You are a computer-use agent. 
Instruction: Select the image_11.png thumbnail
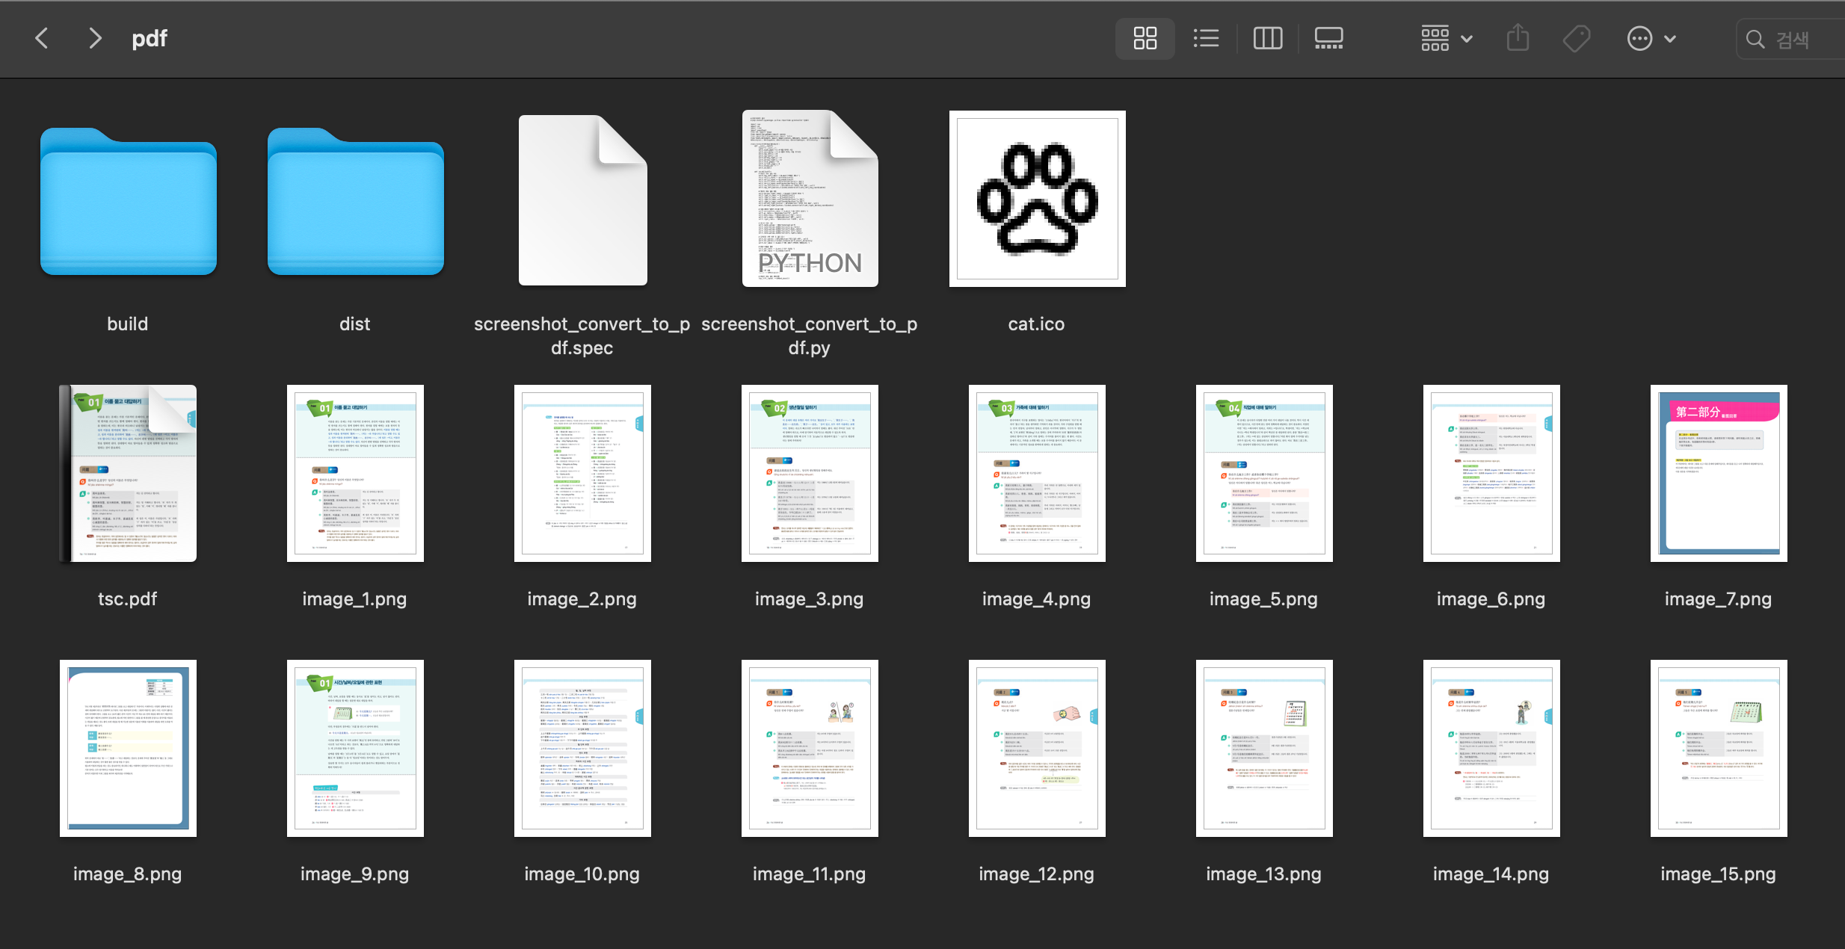pyautogui.click(x=810, y=748)
